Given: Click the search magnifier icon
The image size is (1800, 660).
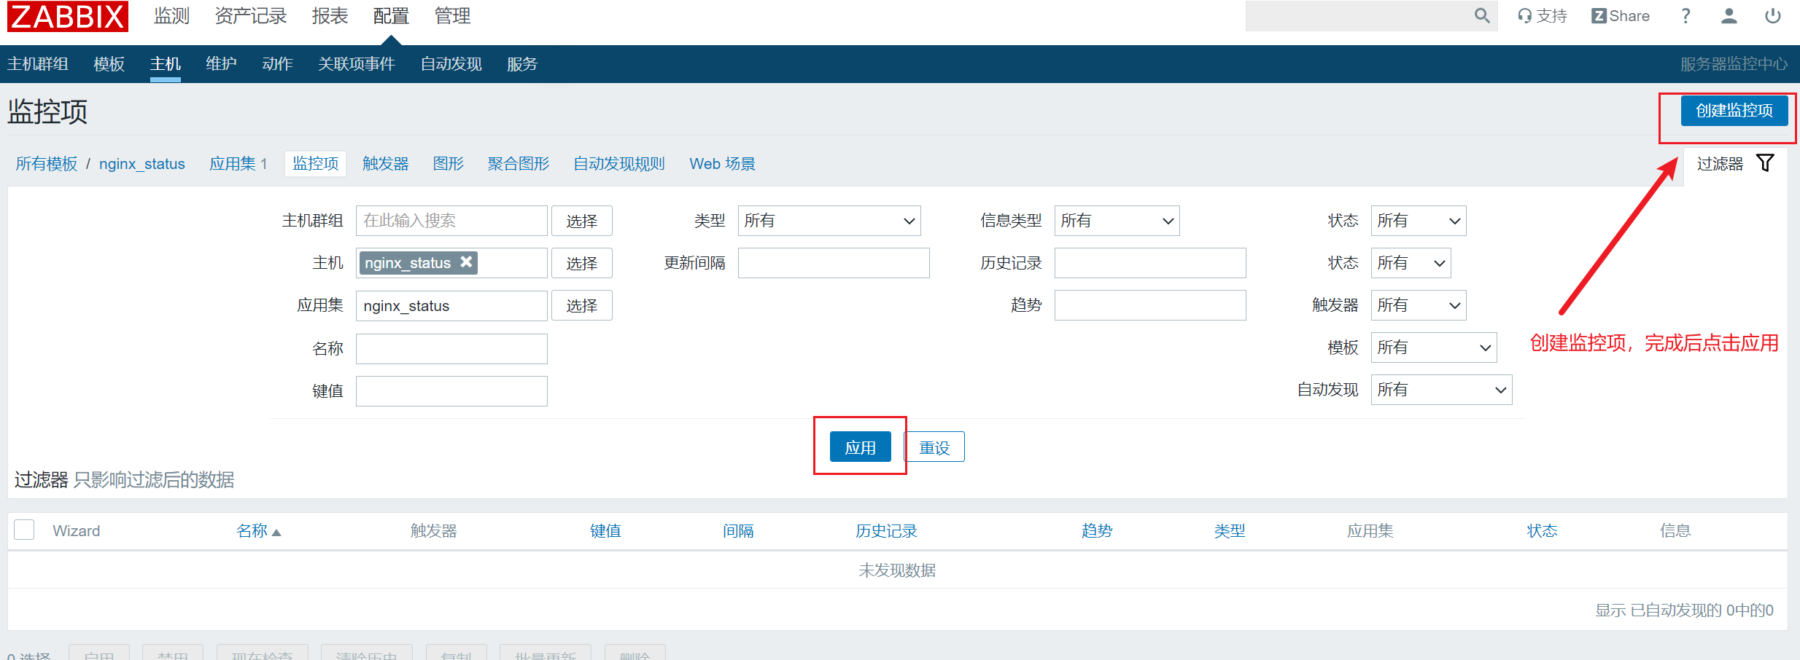Looking at the screenshot, I should coord(1481,15).
